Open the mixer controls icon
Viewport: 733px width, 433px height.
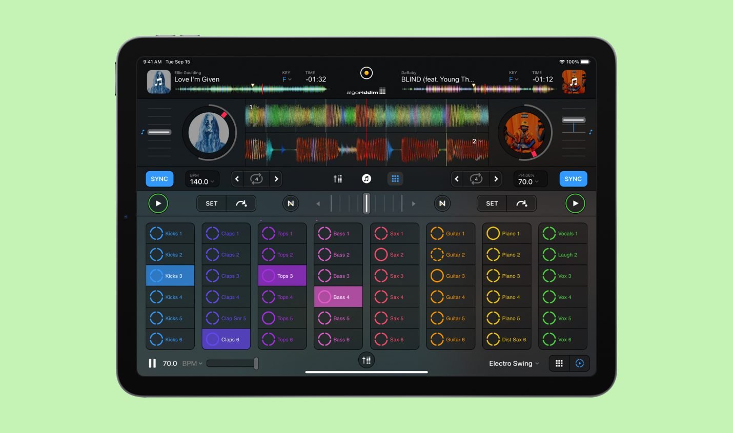point(338,178)
